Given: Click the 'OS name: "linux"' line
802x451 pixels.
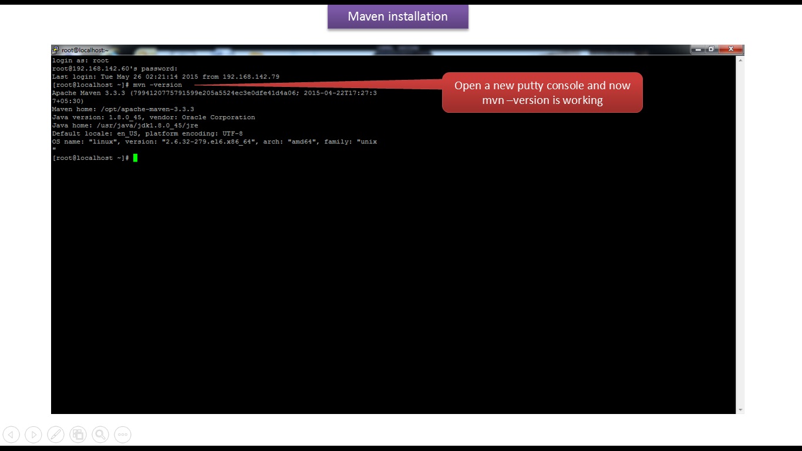Looking at the screenshot, I should [x=214, y=142].
